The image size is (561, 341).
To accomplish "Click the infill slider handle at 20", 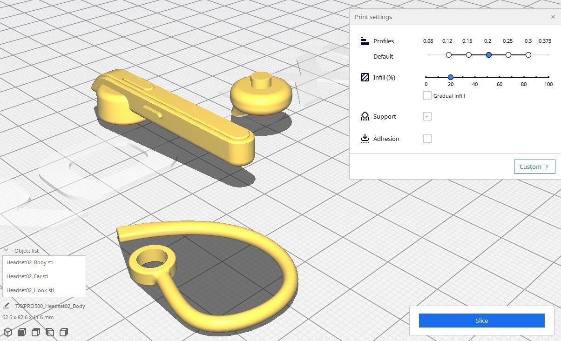I will (451, 77).
